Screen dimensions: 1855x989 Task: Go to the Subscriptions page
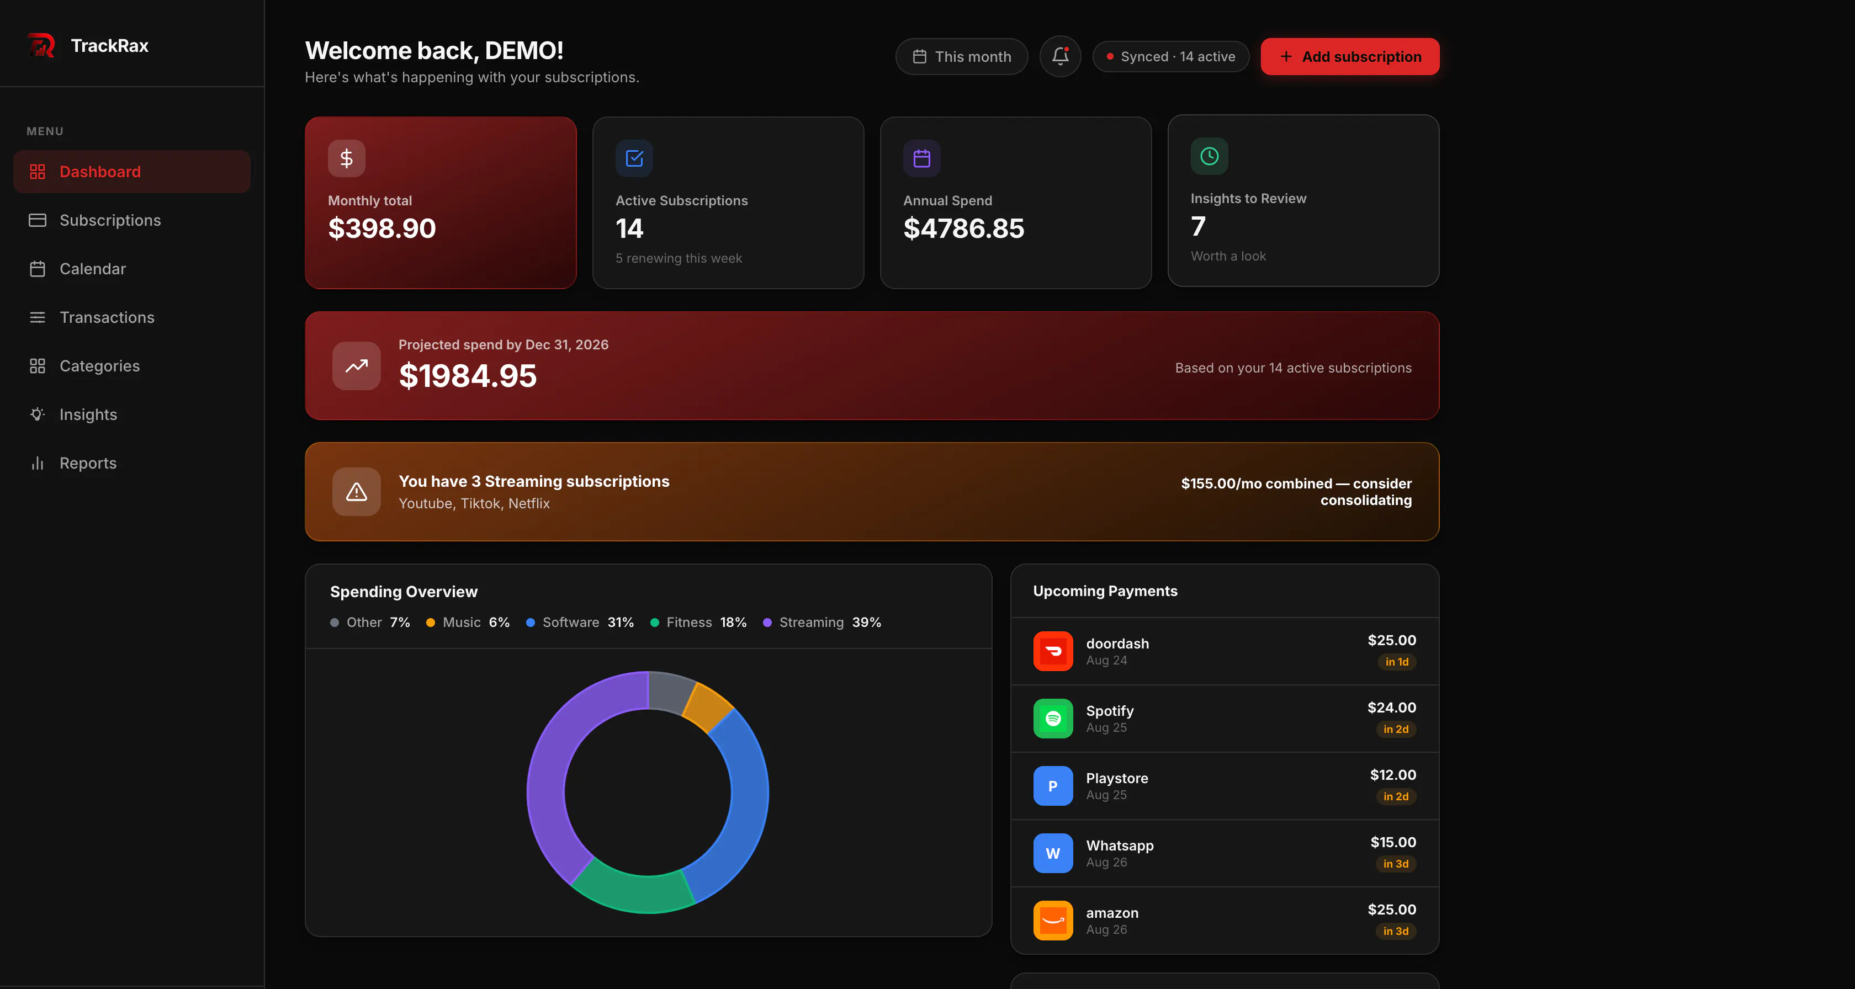[132, 220]
